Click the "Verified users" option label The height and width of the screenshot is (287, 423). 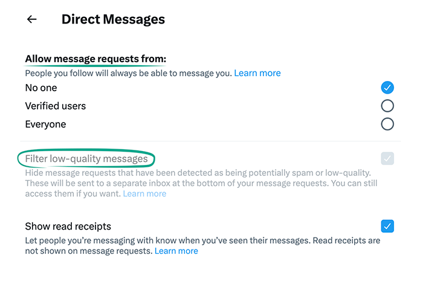click(x=56, y=106)
